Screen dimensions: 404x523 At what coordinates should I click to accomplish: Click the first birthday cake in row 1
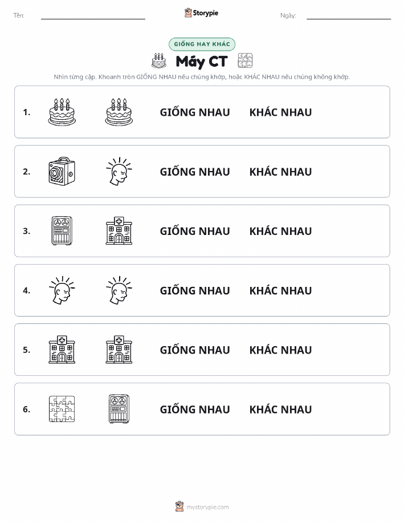click(62, 112)
